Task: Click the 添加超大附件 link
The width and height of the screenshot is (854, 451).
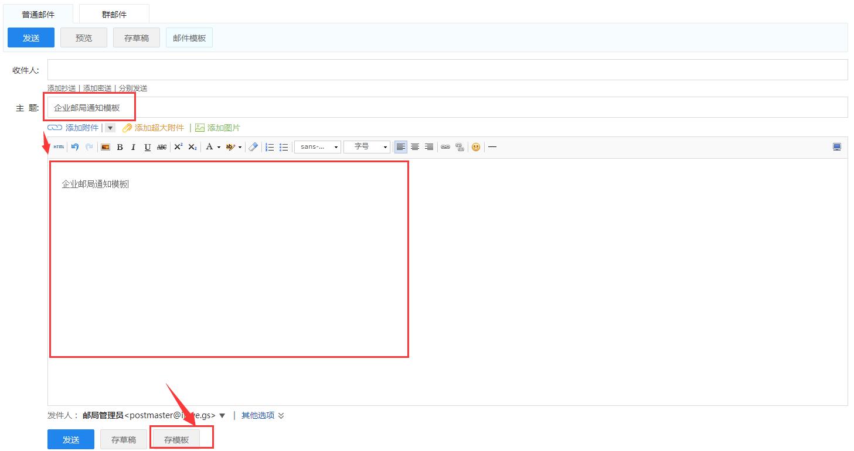Action: 159,128
